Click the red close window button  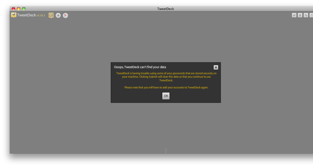pyautogui.click(x=13, y=9)
